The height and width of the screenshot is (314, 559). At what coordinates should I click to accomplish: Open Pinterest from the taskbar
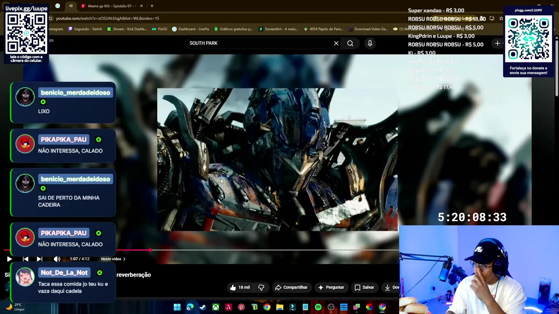[241, 307]
